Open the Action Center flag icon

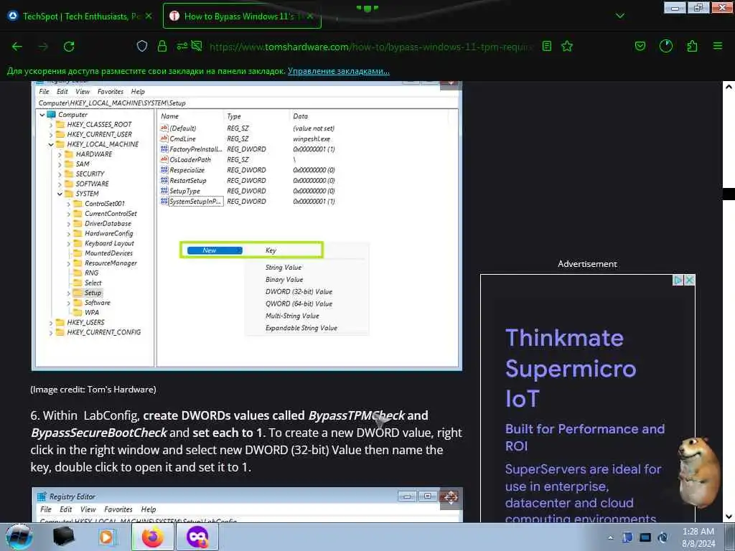[627, 537]
